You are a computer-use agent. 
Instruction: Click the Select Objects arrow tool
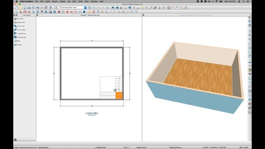(17, 12)
